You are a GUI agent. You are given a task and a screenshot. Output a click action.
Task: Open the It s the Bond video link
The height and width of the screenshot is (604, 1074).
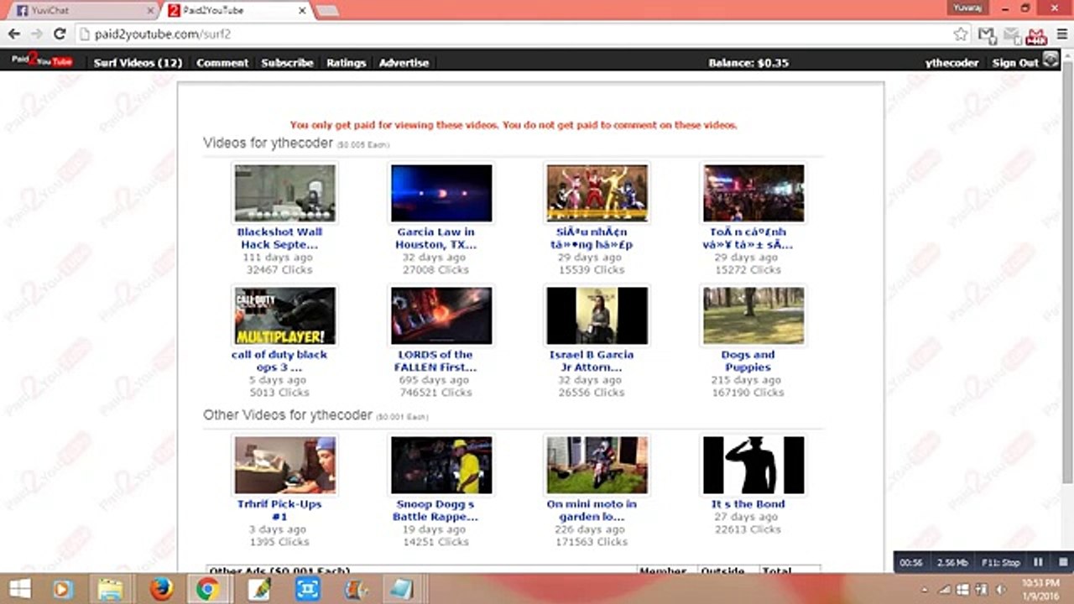pyautogui.click(x=748, y=504)
